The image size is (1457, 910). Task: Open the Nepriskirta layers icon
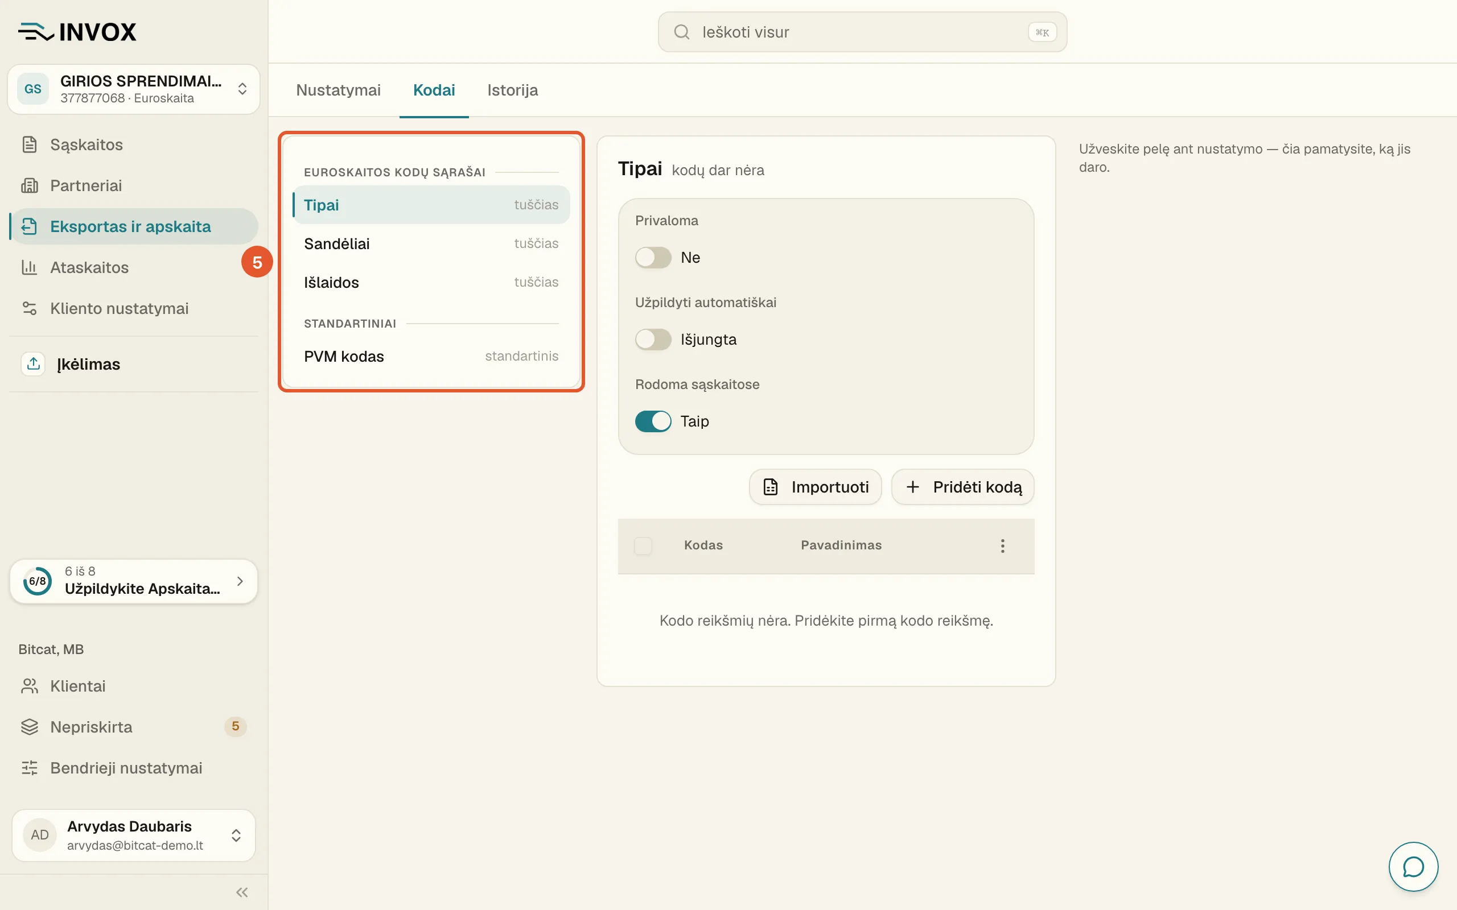click(30, 727)
